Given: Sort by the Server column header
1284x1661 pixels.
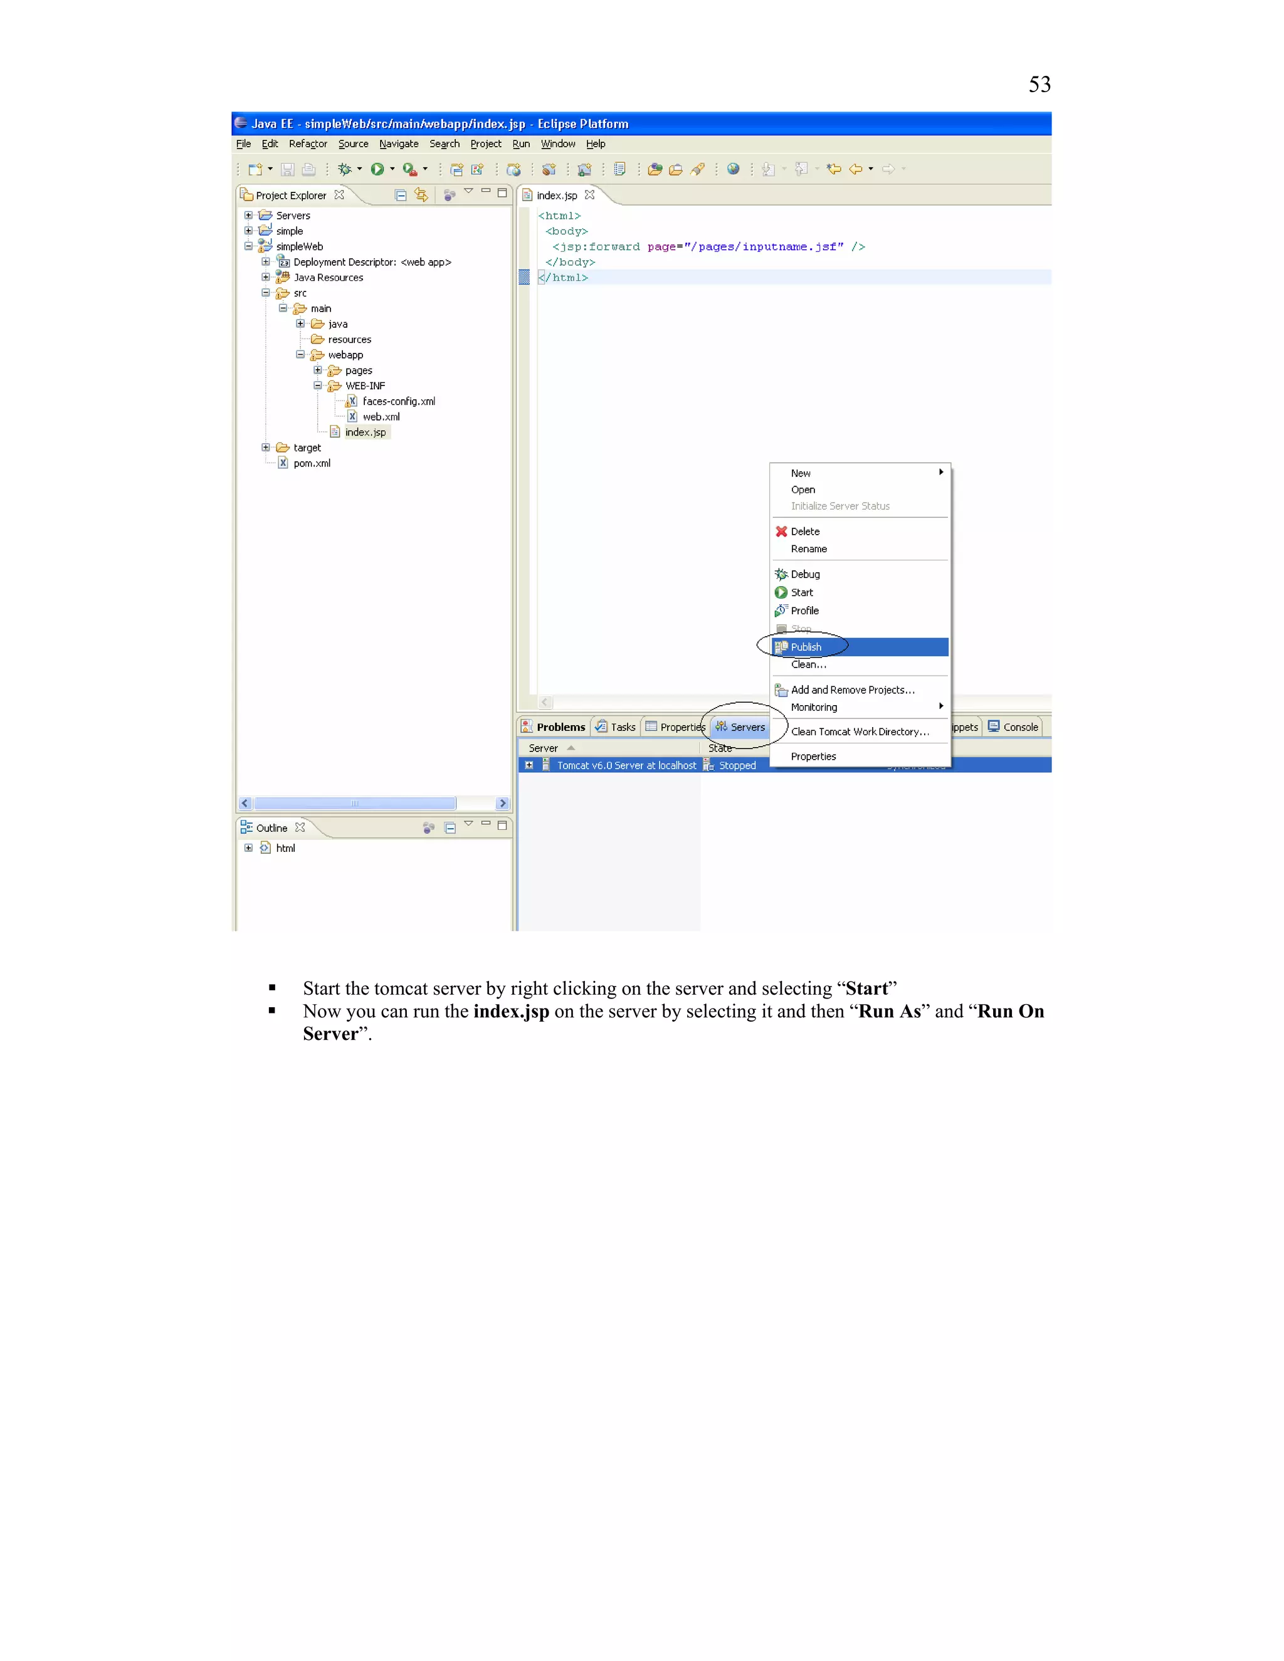Looking at the screenshot, I should (x=609, y=748).
